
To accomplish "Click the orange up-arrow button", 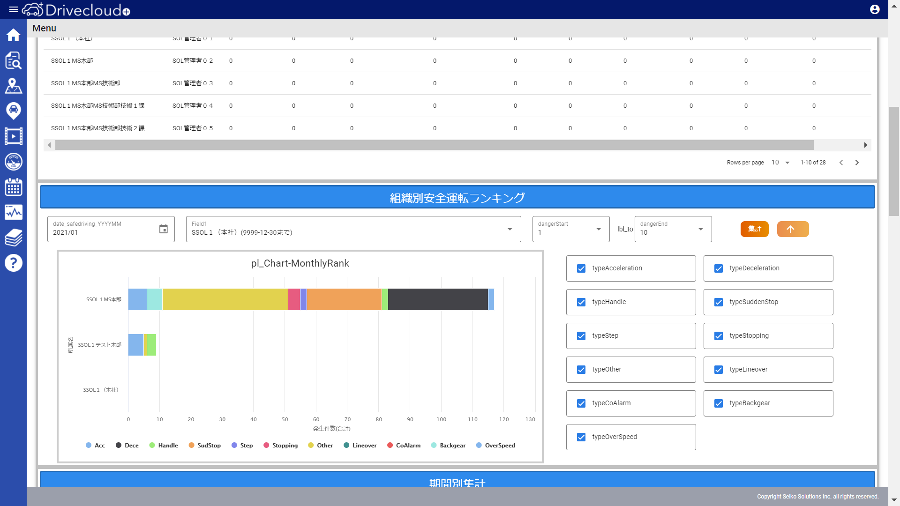I will click(x=793, y=229).
